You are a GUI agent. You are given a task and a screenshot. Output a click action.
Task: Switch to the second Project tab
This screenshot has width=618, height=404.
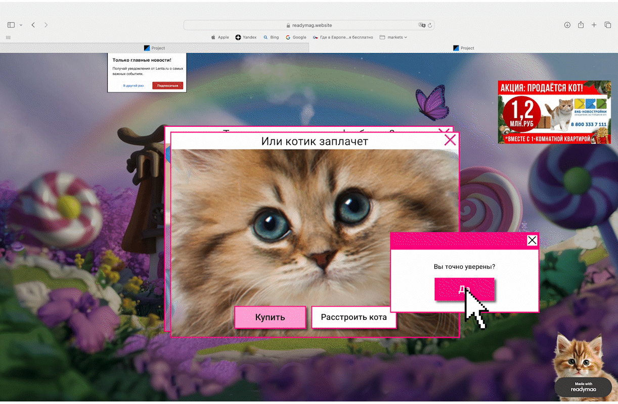coord(463,48)
